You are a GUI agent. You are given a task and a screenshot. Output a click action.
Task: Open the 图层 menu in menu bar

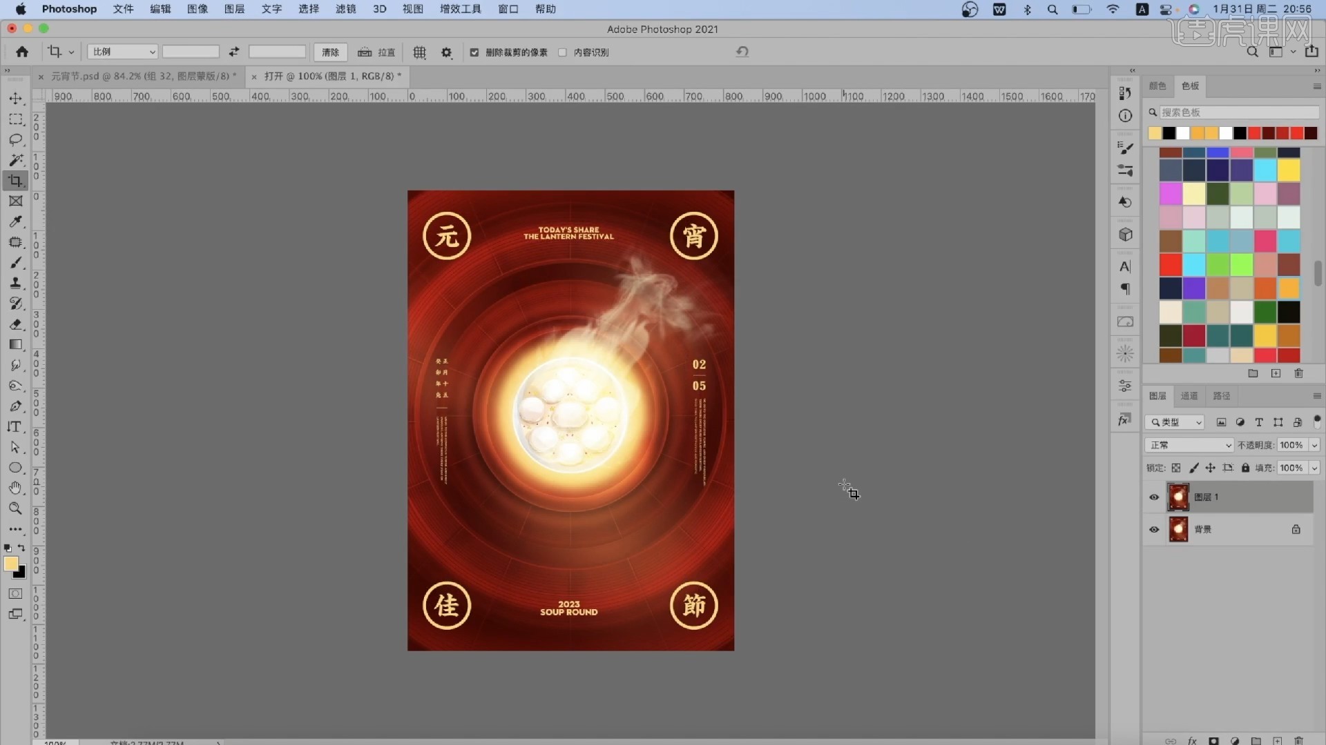234,9
